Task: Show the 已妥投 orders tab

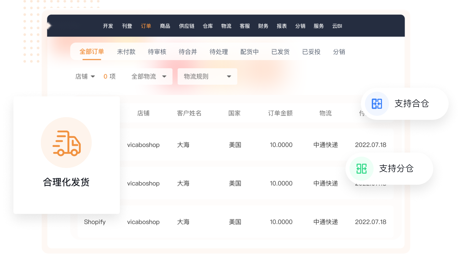Action: (x=311, y=52)
